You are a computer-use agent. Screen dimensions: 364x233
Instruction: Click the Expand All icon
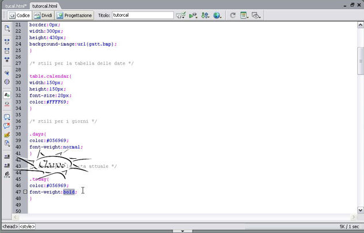pos(7,60)
